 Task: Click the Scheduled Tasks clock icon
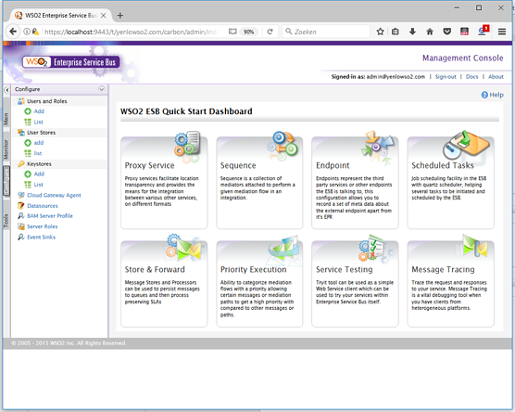pyautogui.click(x=466, y=145)
